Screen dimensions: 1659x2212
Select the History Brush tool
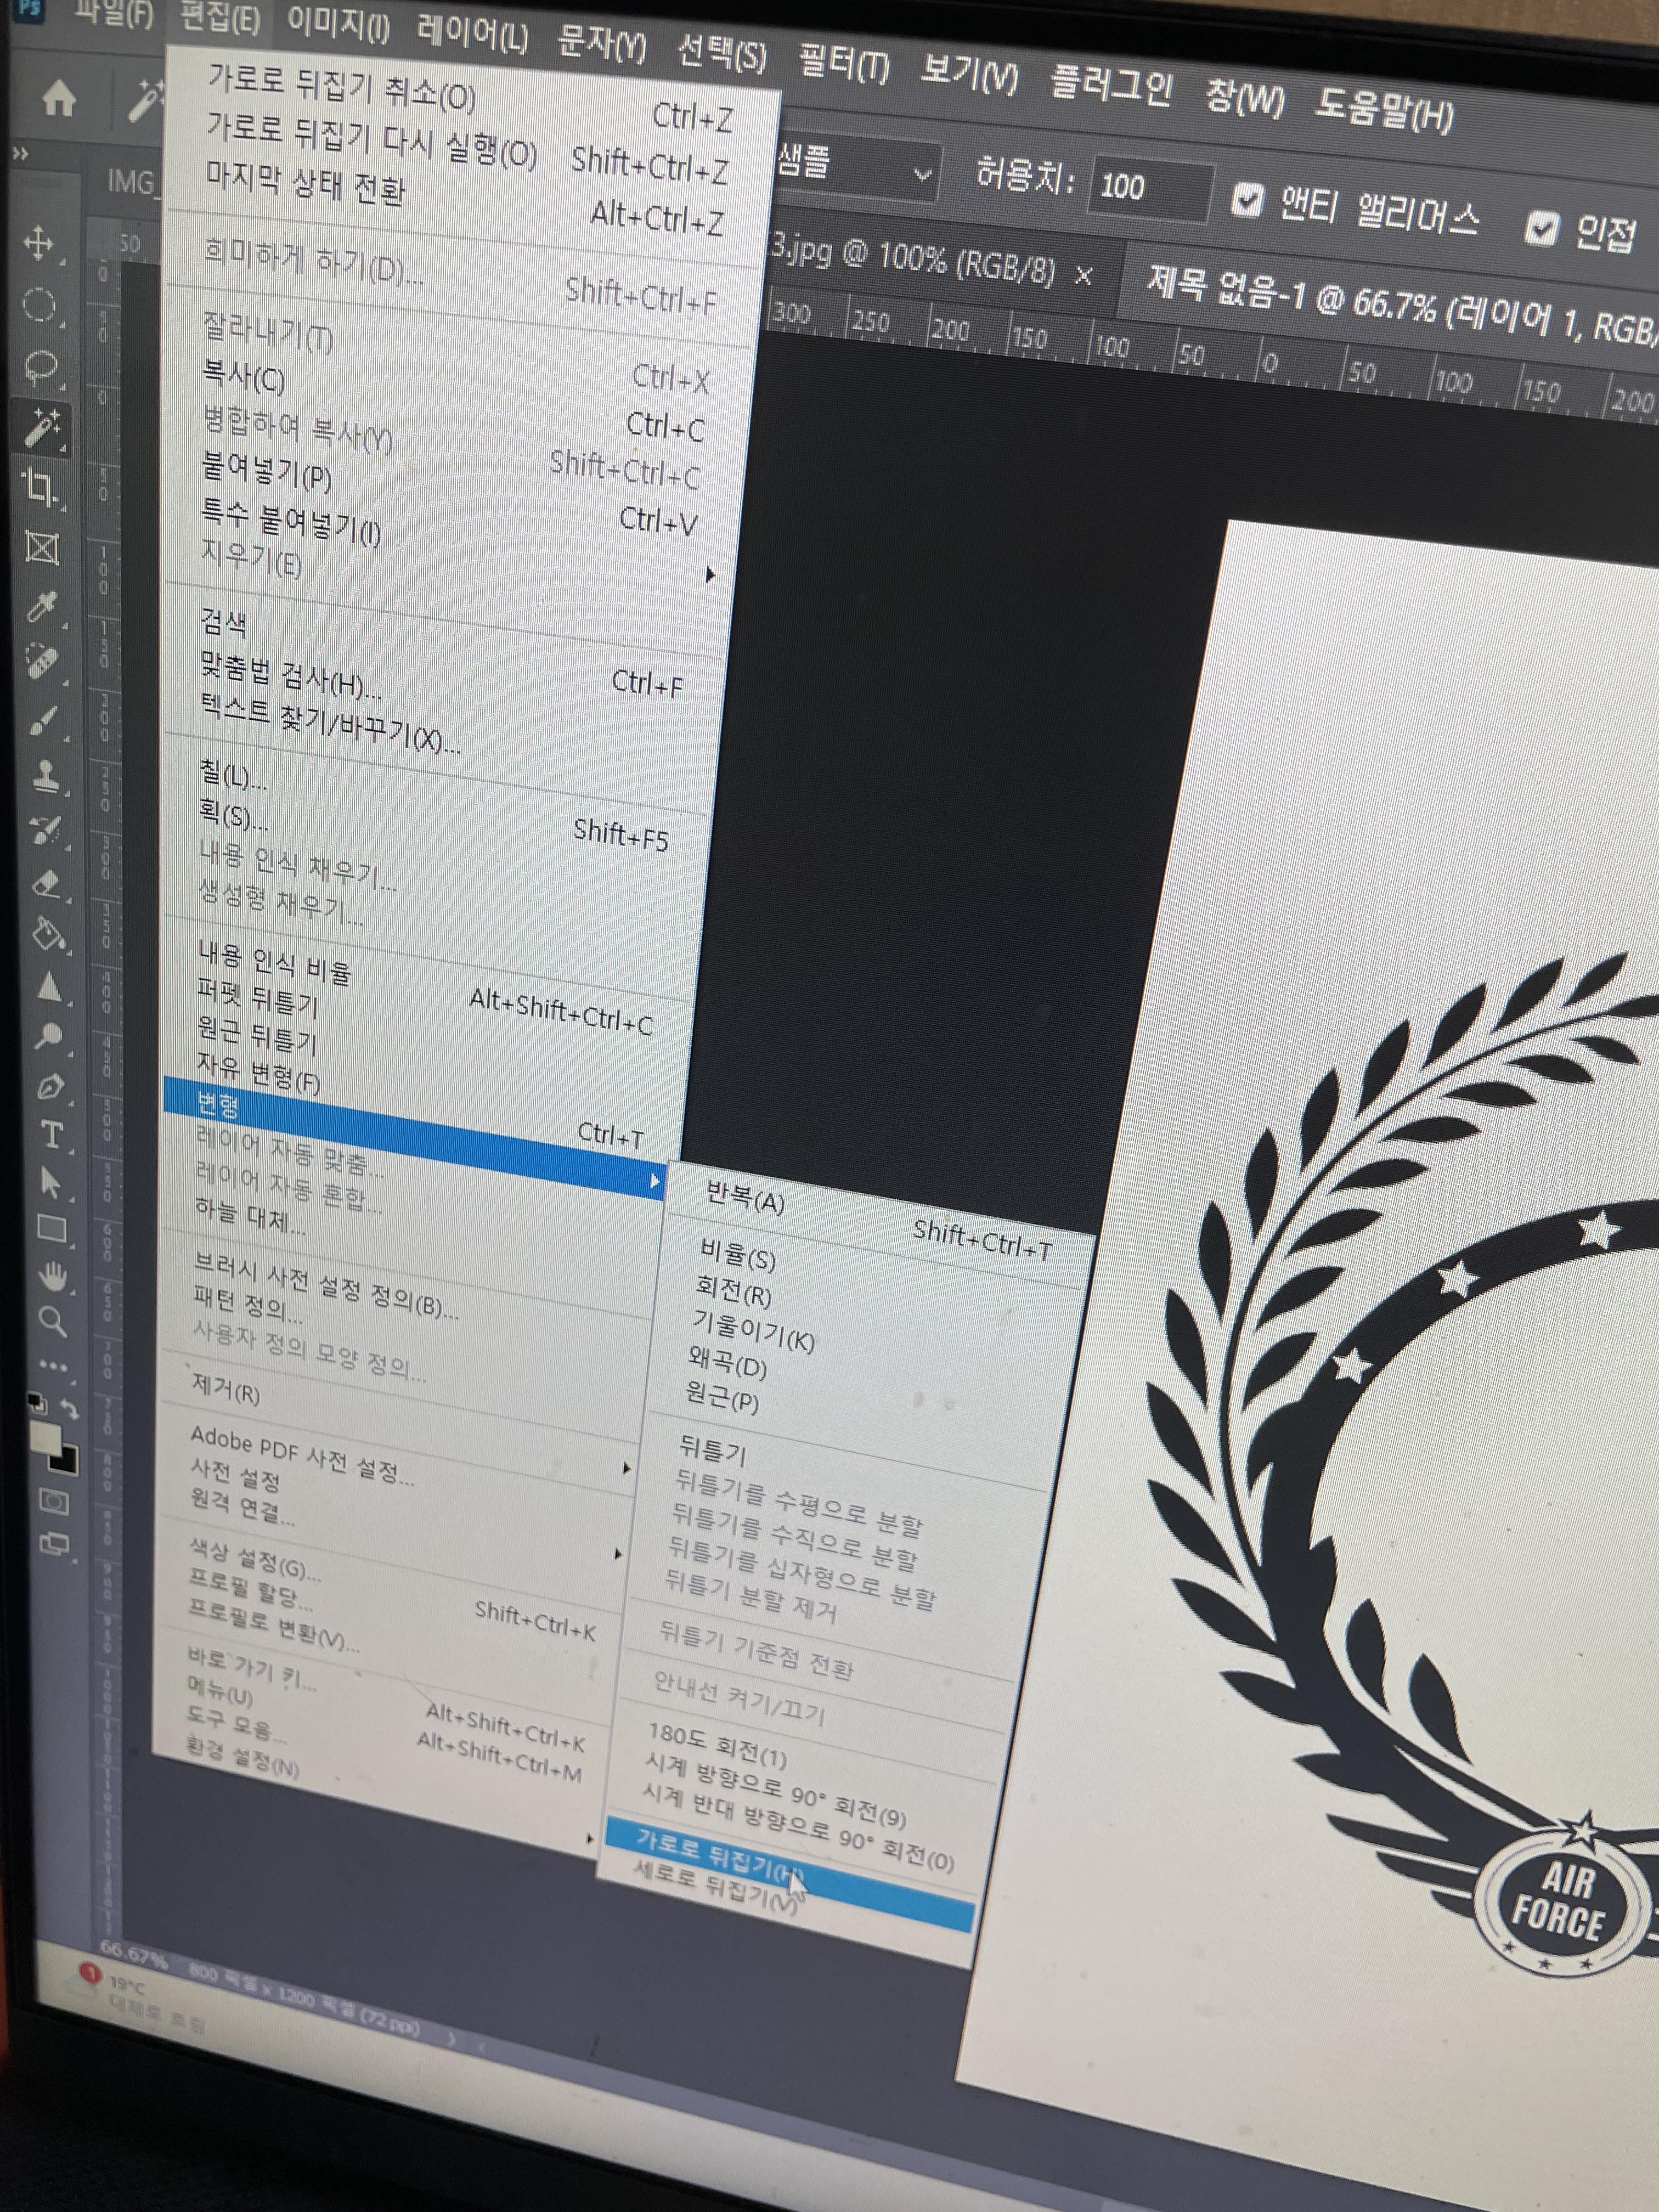46,830
